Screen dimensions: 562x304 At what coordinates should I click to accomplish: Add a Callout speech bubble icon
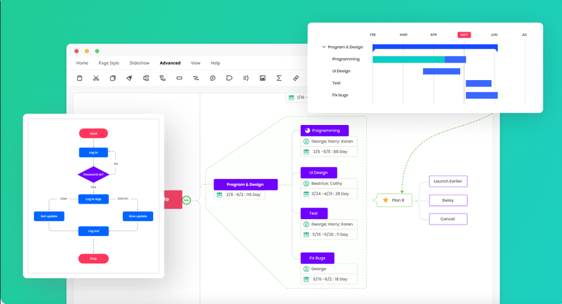tap(213, 78)
